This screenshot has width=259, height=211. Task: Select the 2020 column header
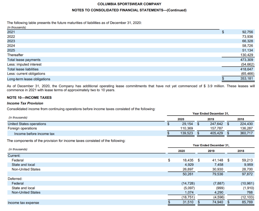(x=181, y=119)
